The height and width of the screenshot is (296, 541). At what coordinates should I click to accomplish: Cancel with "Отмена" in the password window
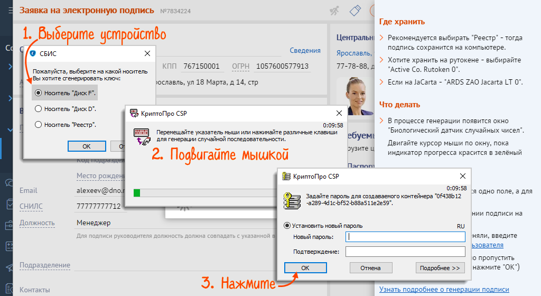tap(370, 267)
